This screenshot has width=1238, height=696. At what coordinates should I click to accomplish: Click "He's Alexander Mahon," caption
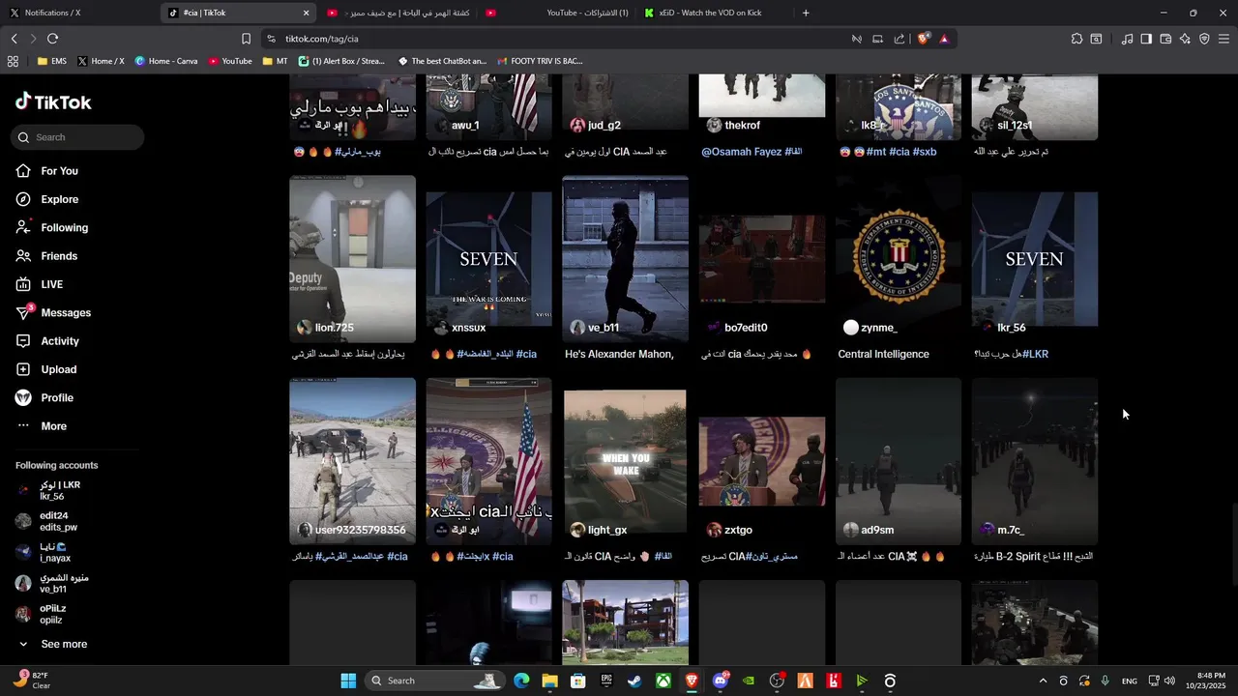tap(619, 354)
